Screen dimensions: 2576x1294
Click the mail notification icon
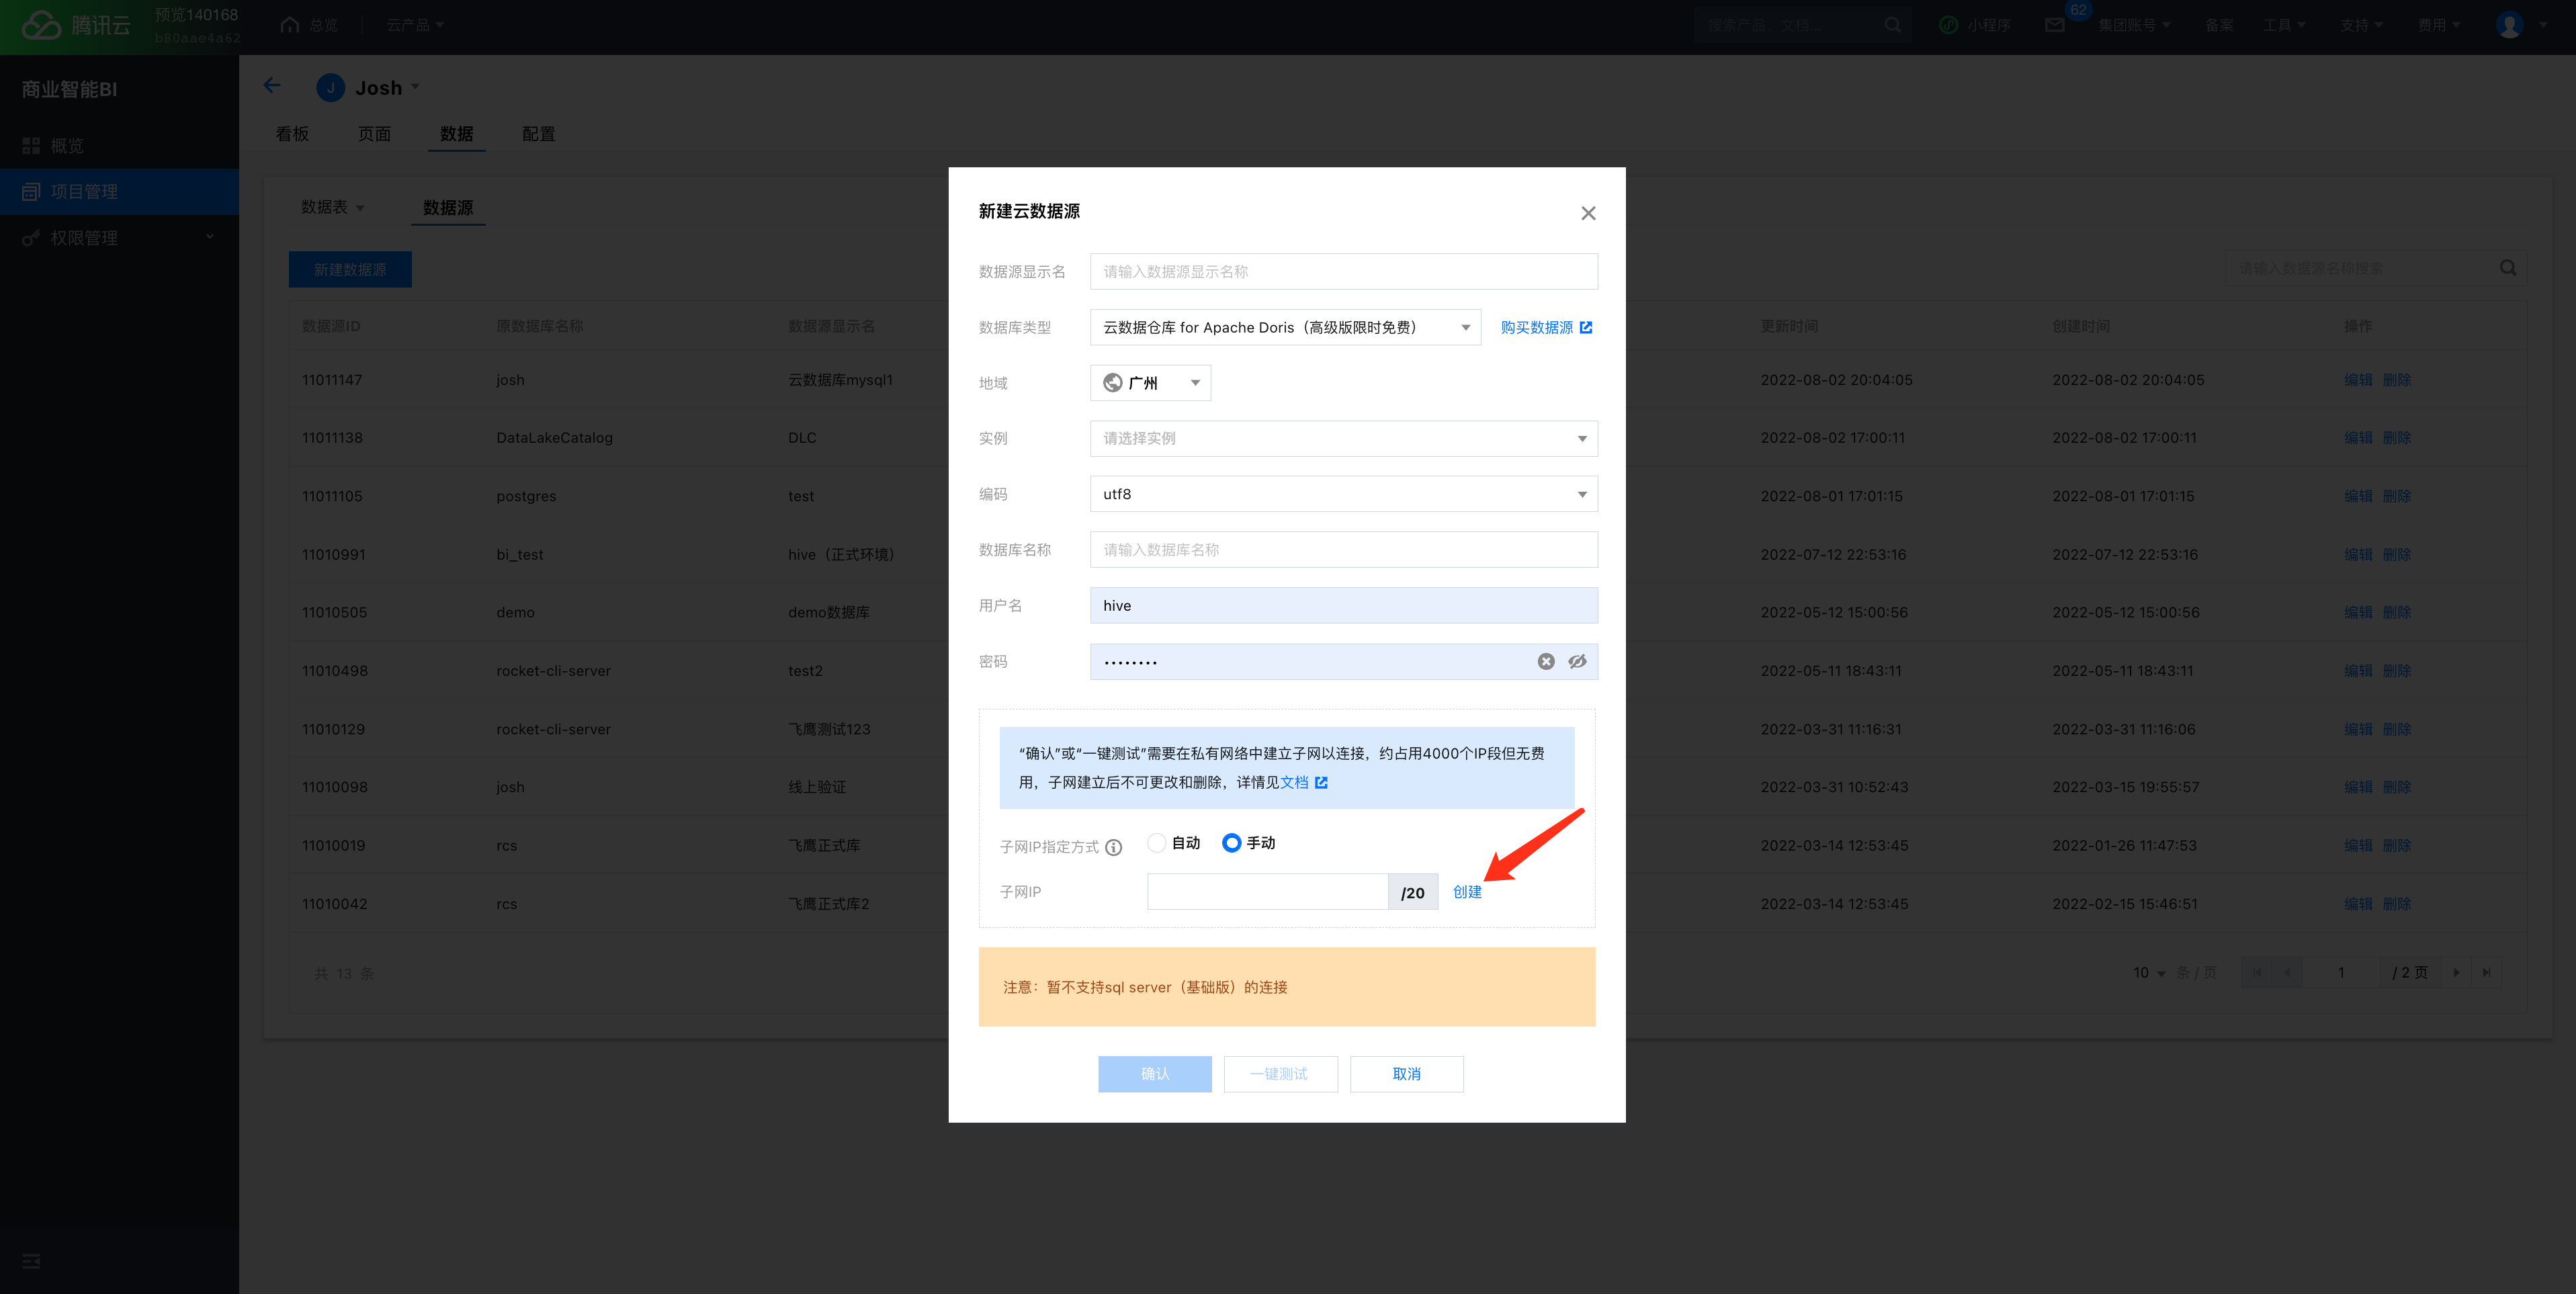click(2054, 25)
